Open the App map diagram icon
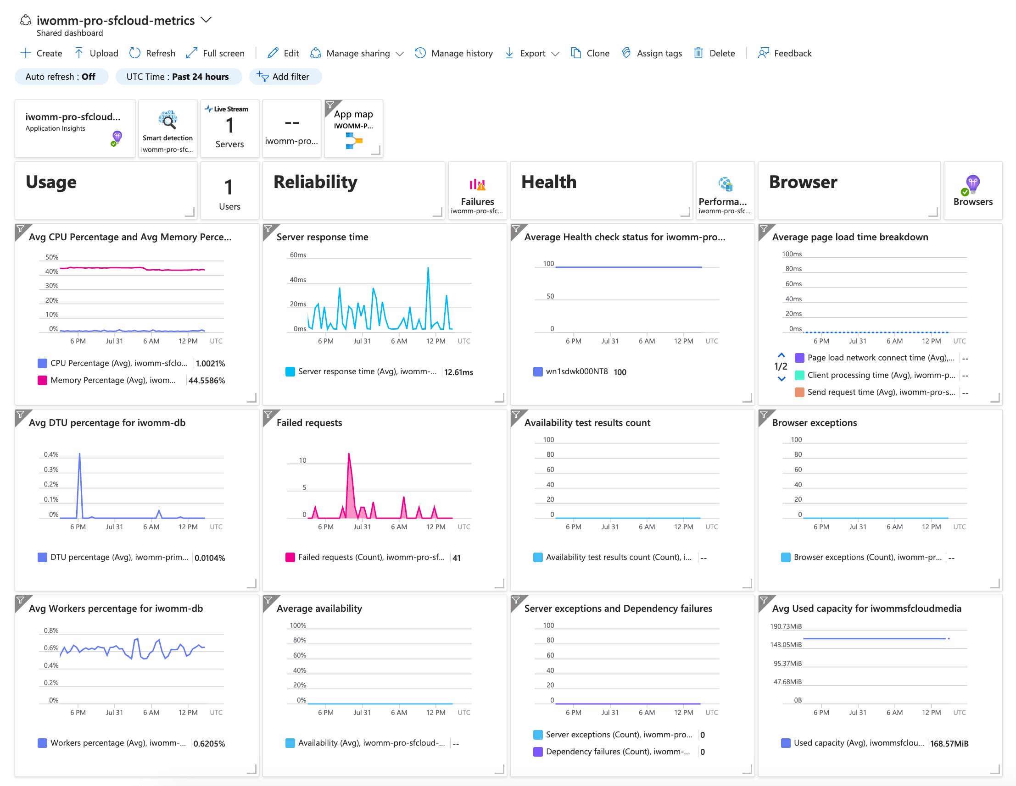This screenshot has height=786, width=1016. [x=353, y=141]
